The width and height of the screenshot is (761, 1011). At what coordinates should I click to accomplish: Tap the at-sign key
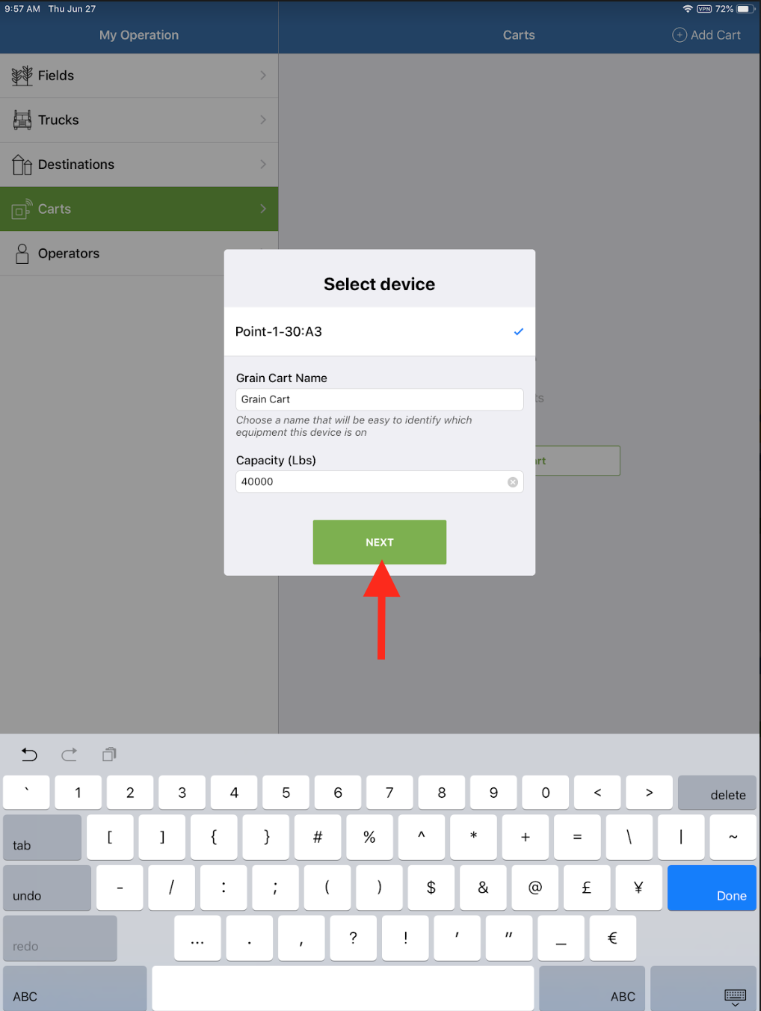coord(535,888)
